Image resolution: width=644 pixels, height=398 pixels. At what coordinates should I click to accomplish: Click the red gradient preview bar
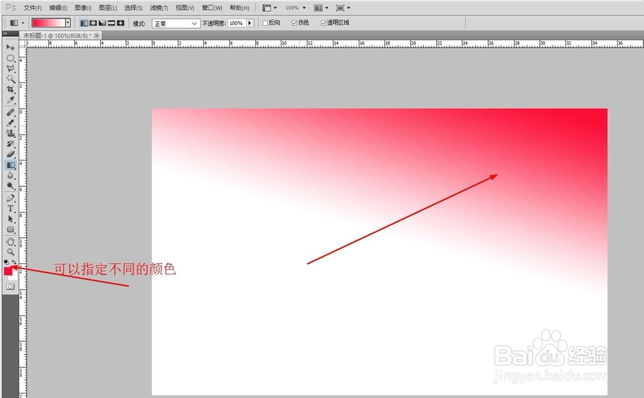48,23
